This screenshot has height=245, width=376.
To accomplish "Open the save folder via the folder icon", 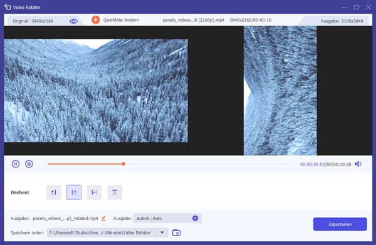I will [x=176, y=232].
